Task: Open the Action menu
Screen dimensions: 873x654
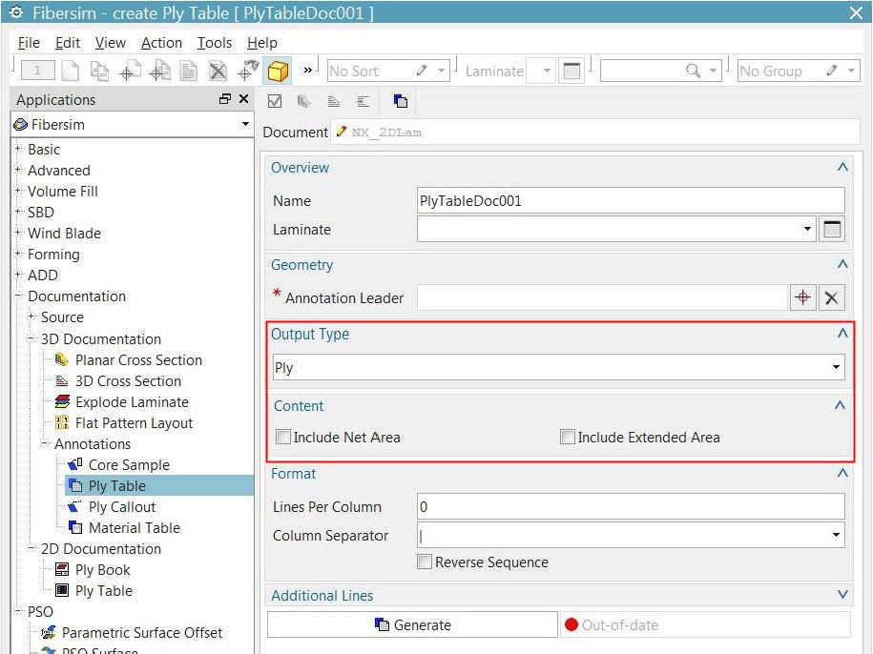Action: [x=161, y=42]
